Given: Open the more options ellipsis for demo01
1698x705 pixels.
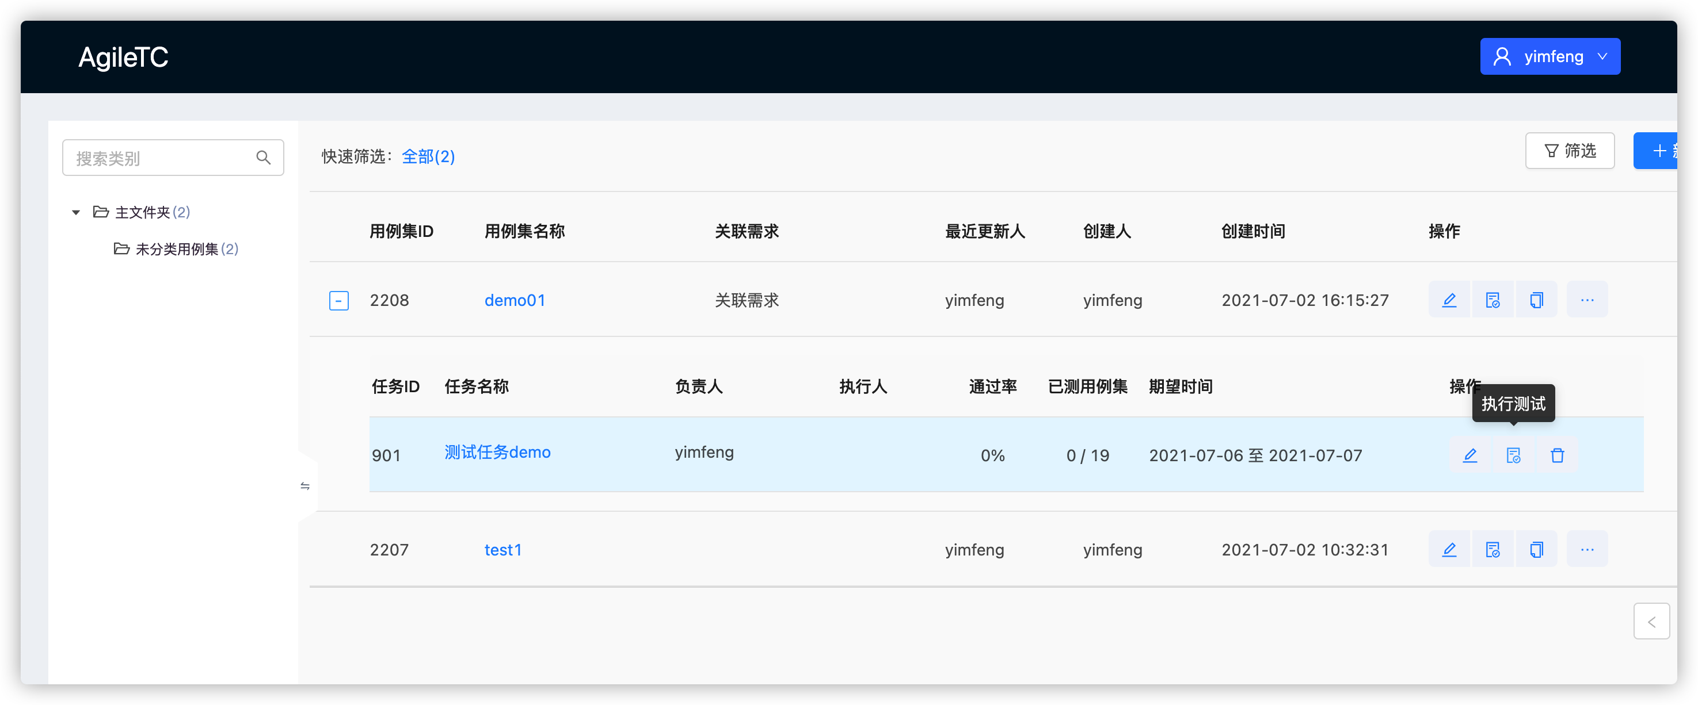Looking at the screenshot, I should tap(1587, 300).
